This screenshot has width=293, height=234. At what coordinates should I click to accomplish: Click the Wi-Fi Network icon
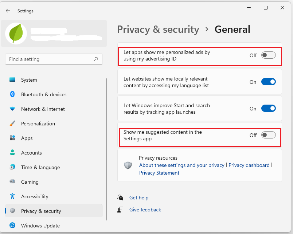[12, 109]
